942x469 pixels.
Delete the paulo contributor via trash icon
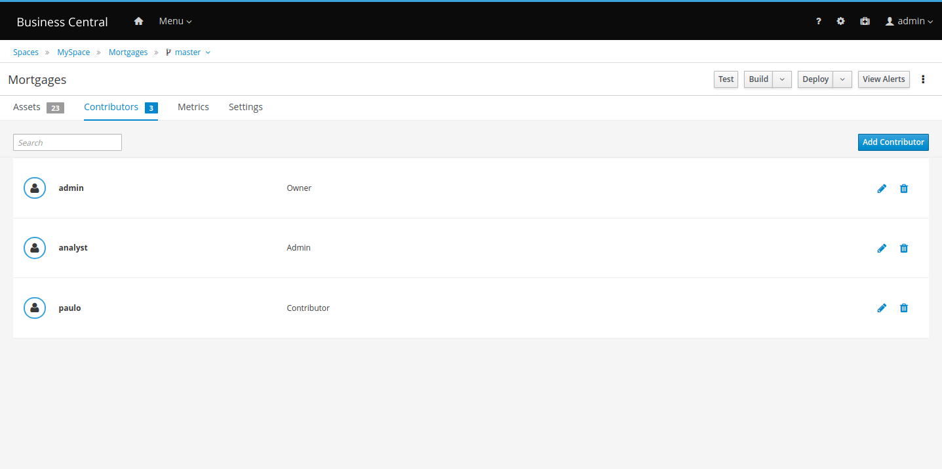tap(904, 308)
